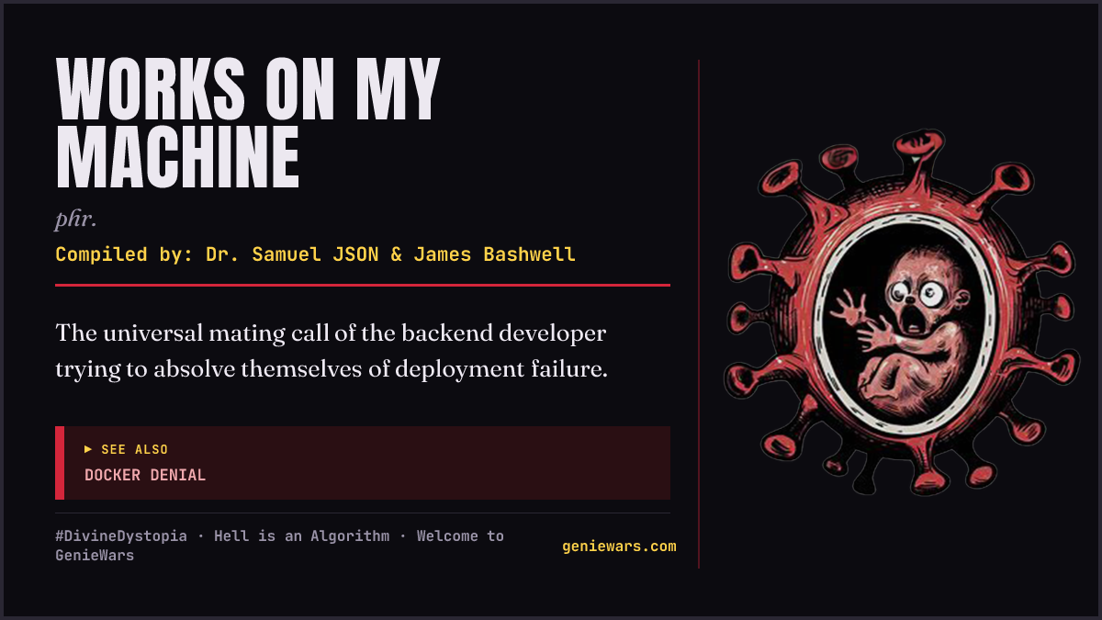
Task: Open the DOCKER DENIAL related entry
Action: pos(145,475)
